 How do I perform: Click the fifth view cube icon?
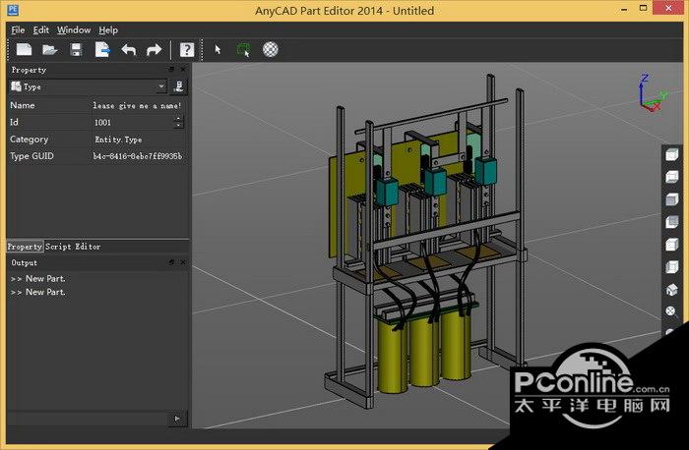tap(672, 245)
